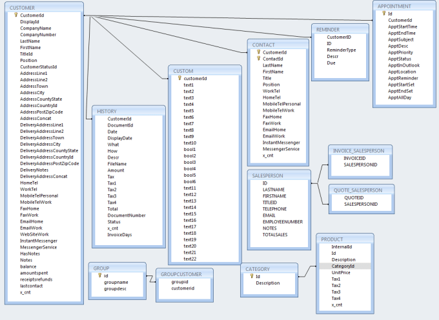
Task: Select the CUSTOMER table title bar
Action: point(44,8)
